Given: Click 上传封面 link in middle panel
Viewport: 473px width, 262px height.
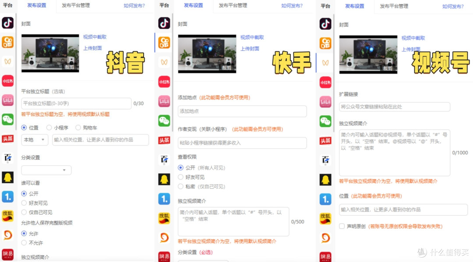Looking at the screenshot, I should 250,49.
